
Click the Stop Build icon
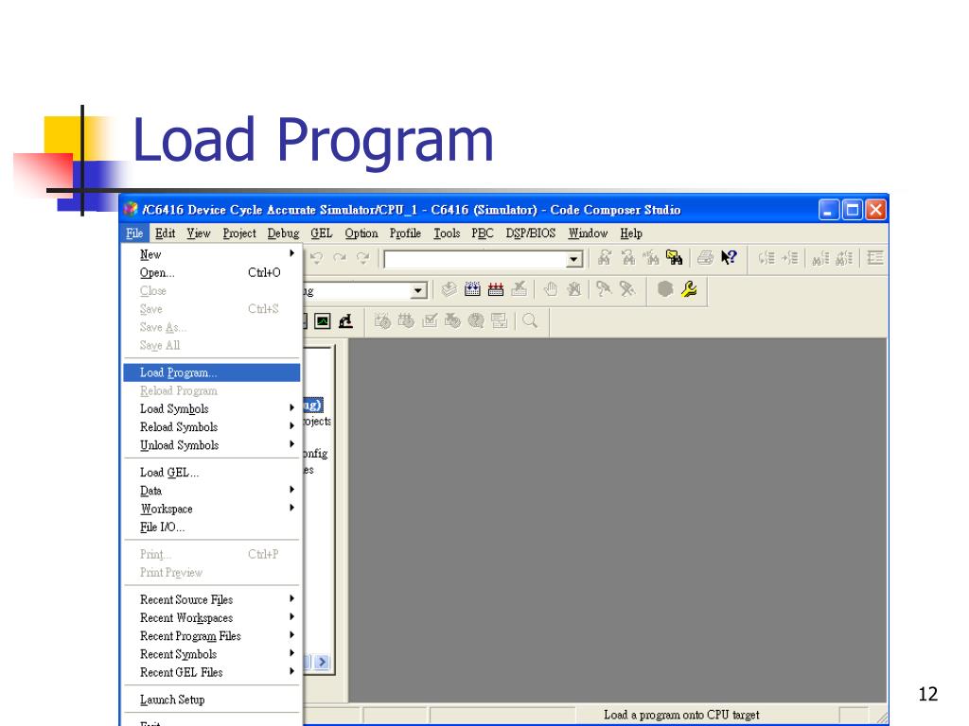coord(520,289)
